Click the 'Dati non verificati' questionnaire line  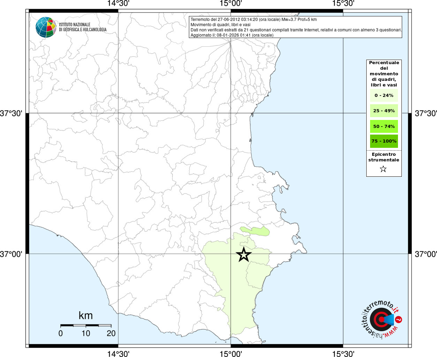tap(296, 30)
